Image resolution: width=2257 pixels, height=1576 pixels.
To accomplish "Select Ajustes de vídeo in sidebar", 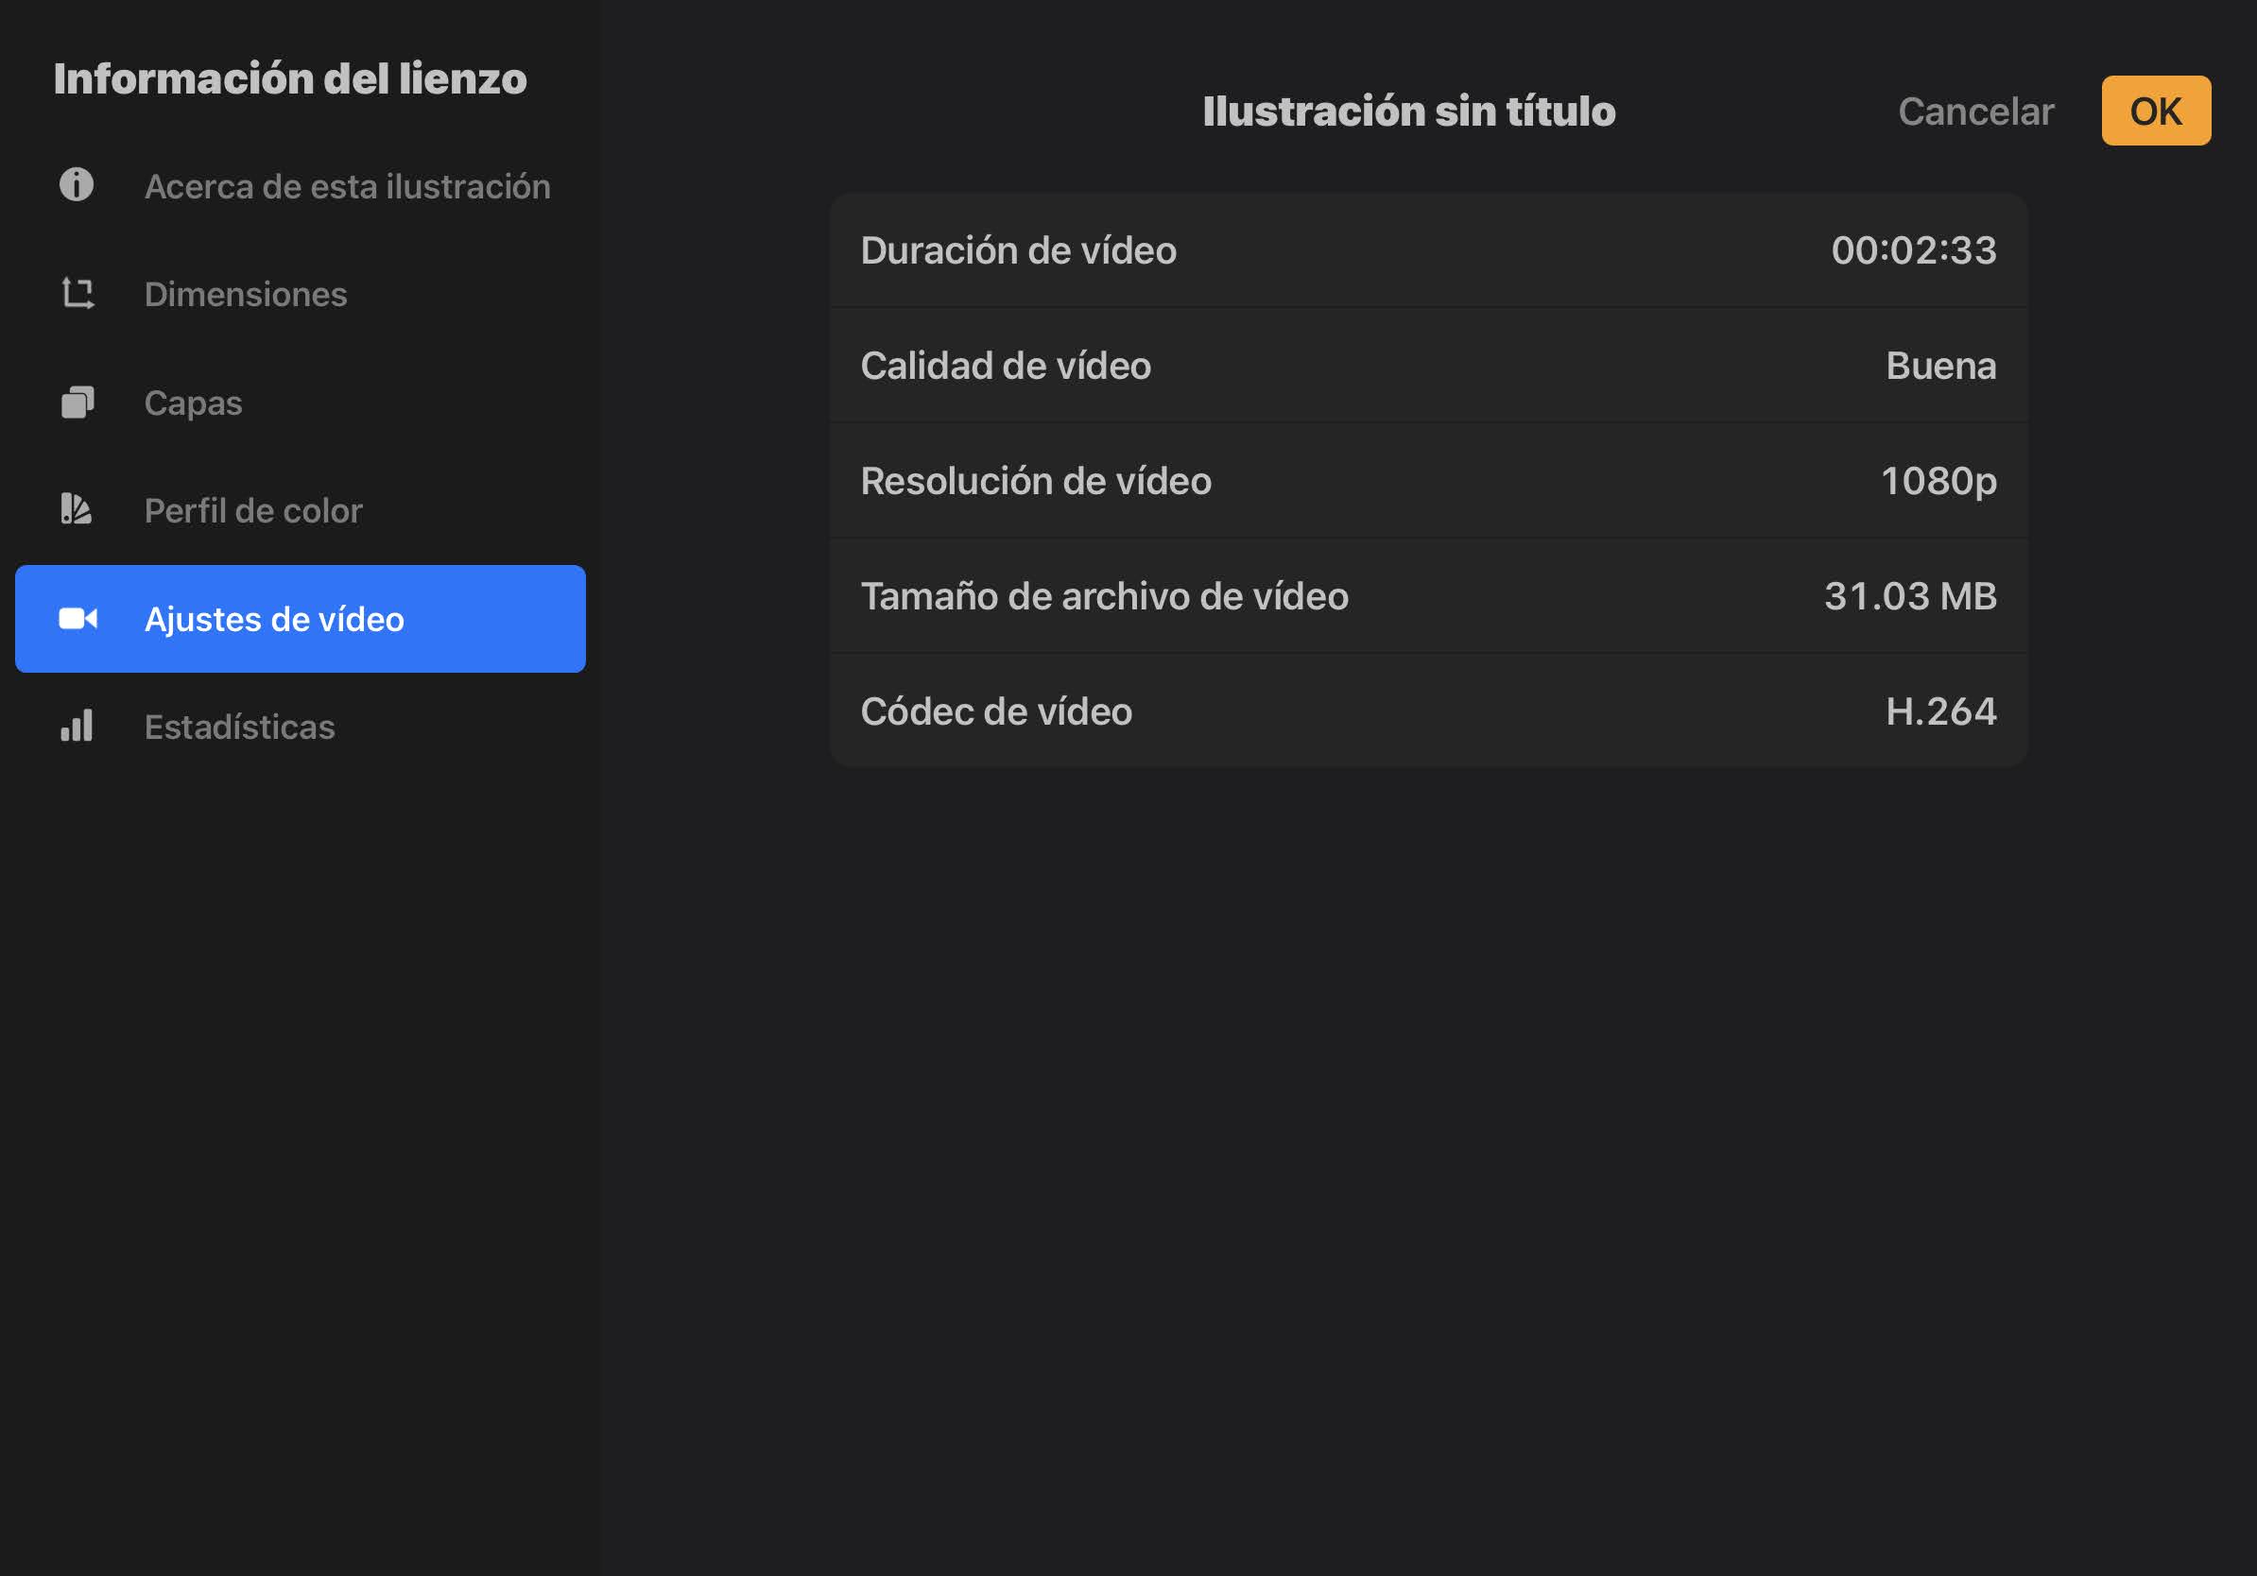I will [301, 619].
